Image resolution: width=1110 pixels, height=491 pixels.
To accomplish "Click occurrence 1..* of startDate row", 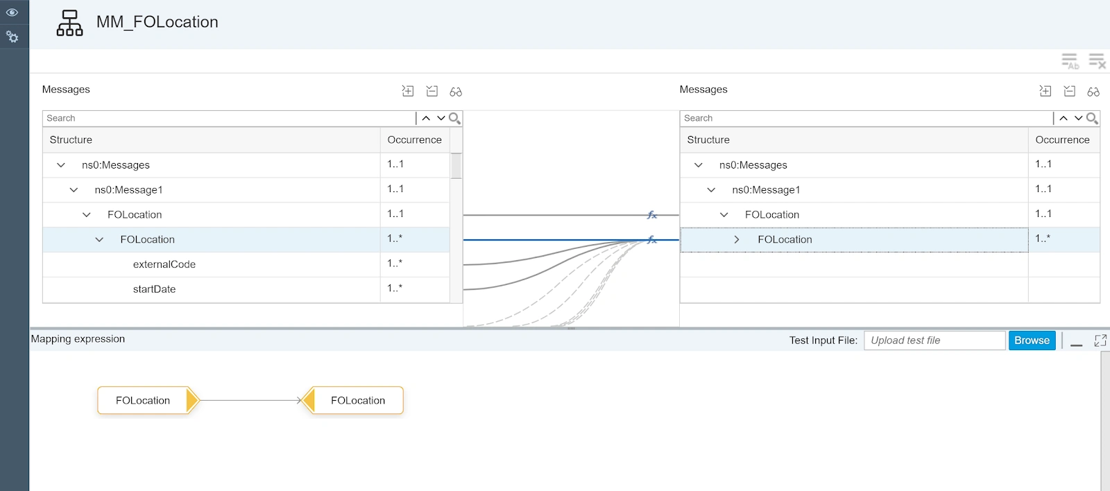I will pos(395,288).
